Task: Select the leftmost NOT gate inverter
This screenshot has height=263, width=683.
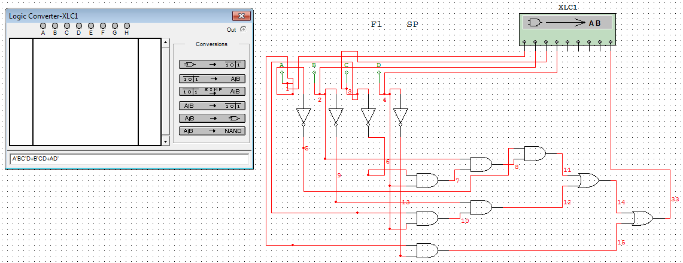Action: pyautogui.click(x=303, y=116)
